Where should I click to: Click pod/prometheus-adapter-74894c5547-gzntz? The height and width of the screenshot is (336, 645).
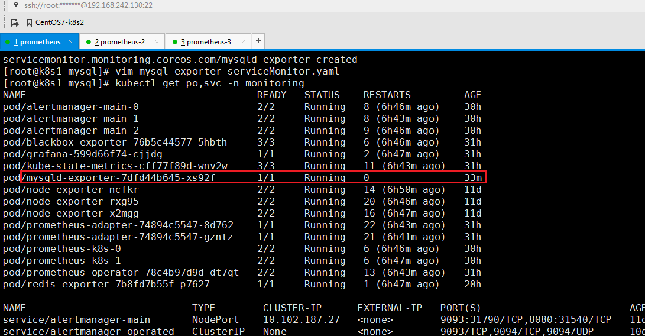point(118,237)
